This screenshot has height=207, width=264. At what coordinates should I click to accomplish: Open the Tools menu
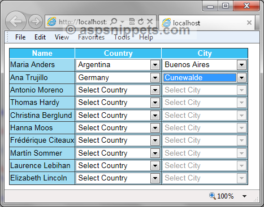[122, 37]
